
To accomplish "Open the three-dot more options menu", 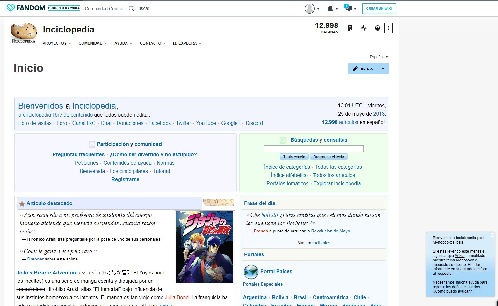I will [388, 28].
